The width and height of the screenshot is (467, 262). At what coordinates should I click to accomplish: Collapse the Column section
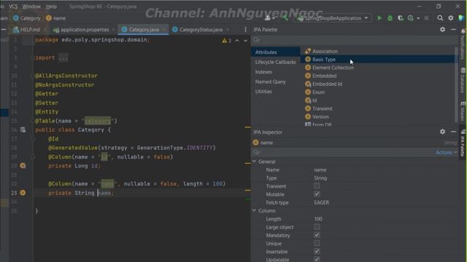coord(255,210)
